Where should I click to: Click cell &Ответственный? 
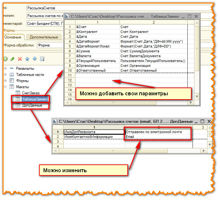98,71
